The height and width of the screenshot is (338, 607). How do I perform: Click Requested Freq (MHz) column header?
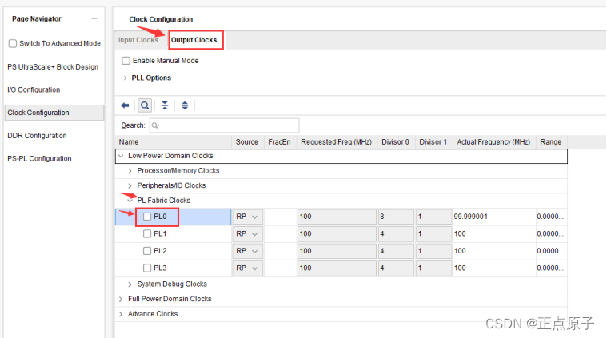pyautogui.click(x=337, y=142)
